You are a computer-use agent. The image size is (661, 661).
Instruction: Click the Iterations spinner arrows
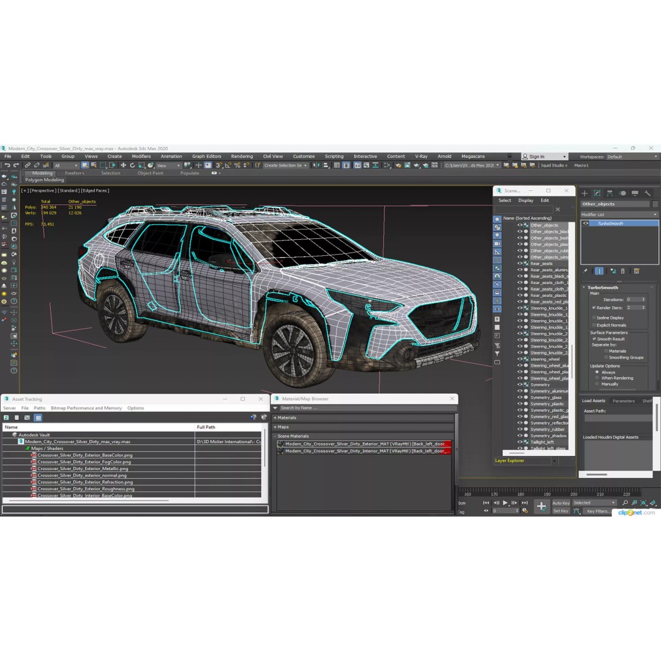[x=643, y=300]
